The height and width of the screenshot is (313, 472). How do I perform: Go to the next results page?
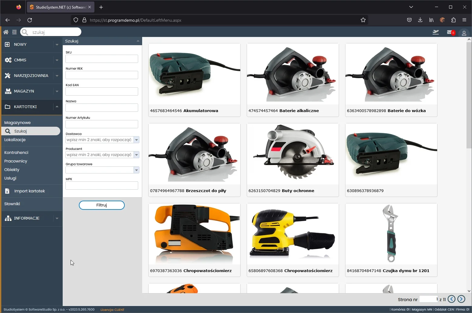[x=461, y=299]
